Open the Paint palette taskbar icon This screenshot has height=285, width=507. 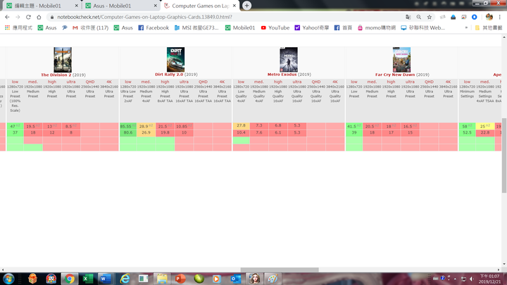273,279
